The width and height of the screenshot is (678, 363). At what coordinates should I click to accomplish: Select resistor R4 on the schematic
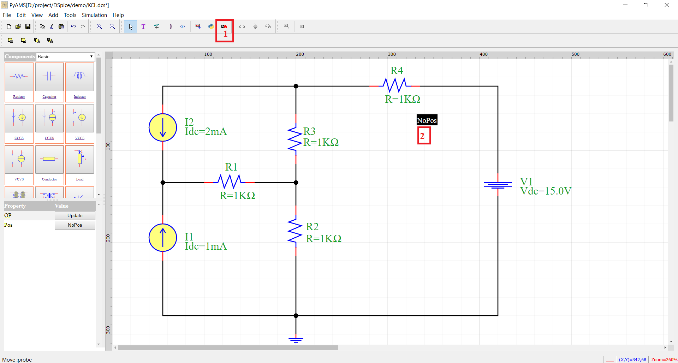(395, 86)
